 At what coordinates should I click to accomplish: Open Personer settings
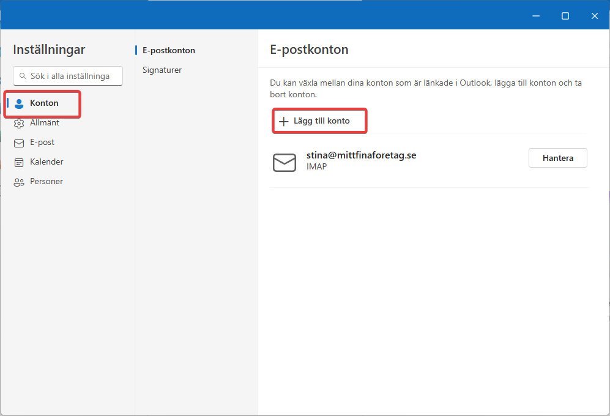(46, 182)
